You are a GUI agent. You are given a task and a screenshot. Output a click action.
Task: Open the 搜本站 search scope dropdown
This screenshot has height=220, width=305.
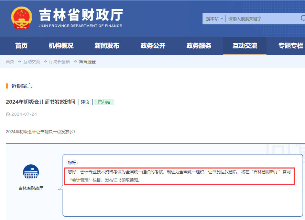[x=214, y=19]
